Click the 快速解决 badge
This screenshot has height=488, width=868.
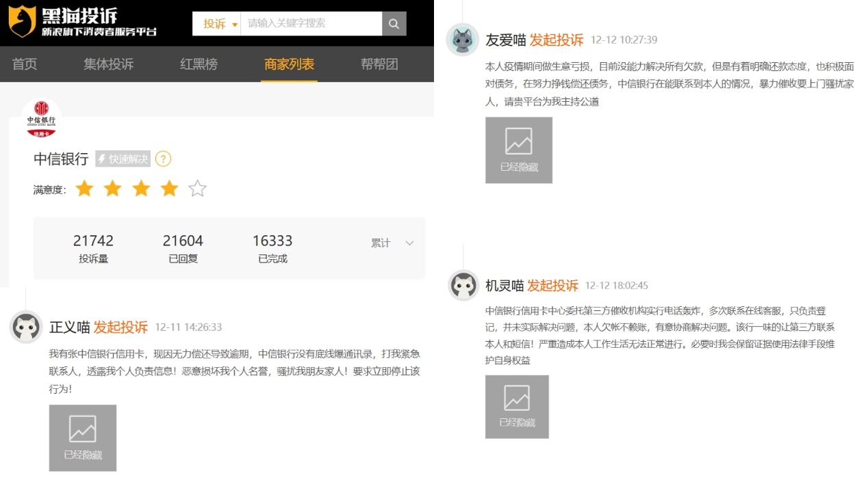click(x=123, y=159)
